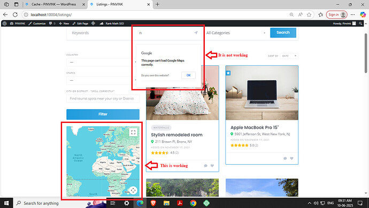Click OK on Google Maps error dialog

(x=188, y=75)
